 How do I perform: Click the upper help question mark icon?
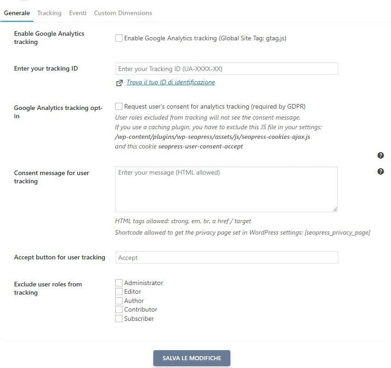click(x=380, y=155)
